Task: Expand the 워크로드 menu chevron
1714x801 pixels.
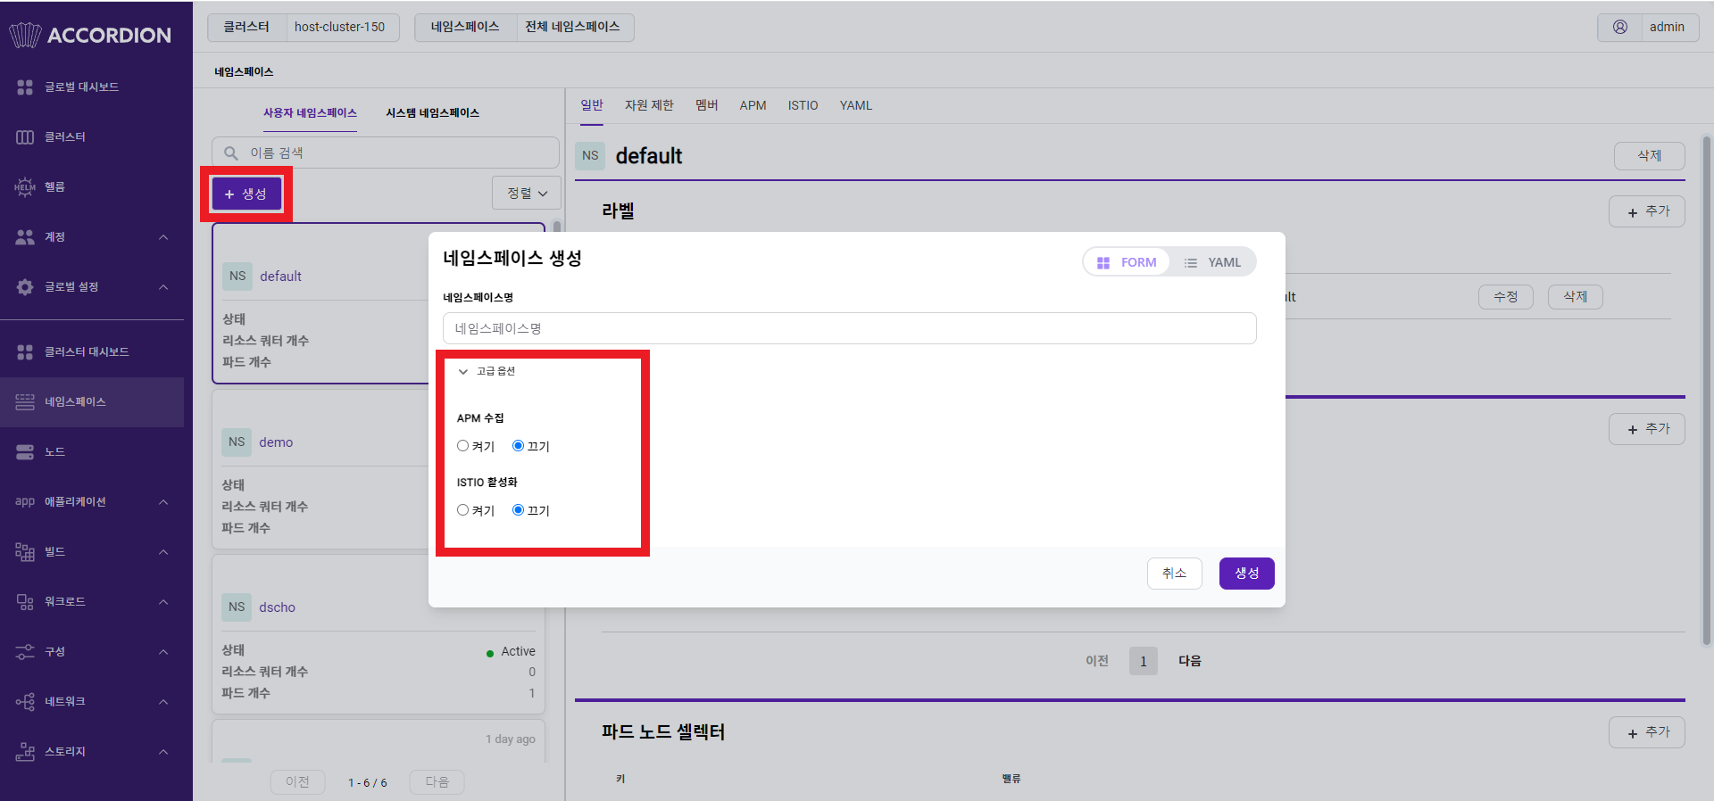Action: 163,601
